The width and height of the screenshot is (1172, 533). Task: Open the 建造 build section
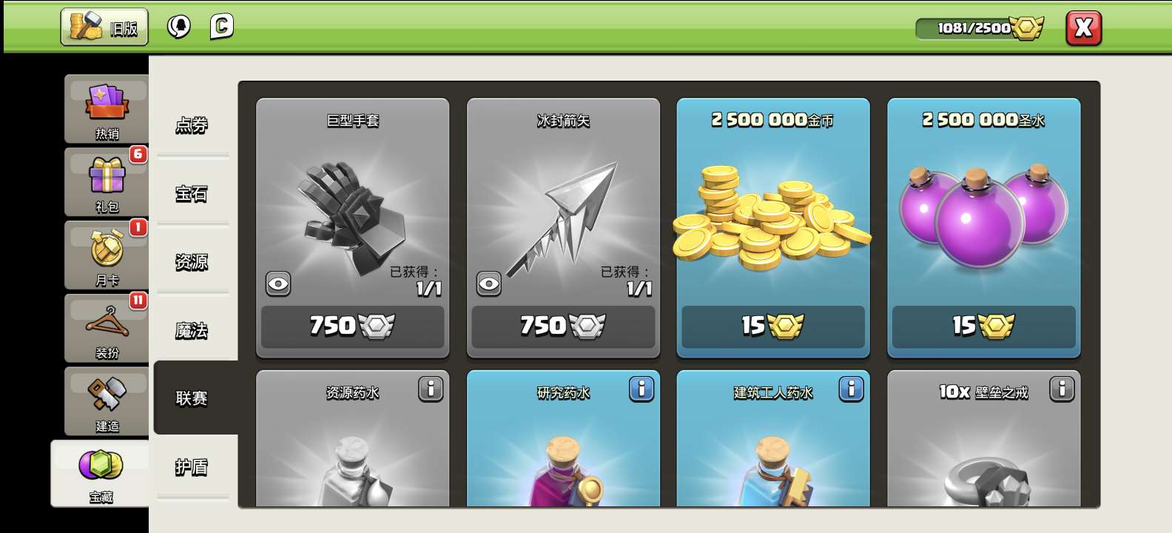click(107, 401)
